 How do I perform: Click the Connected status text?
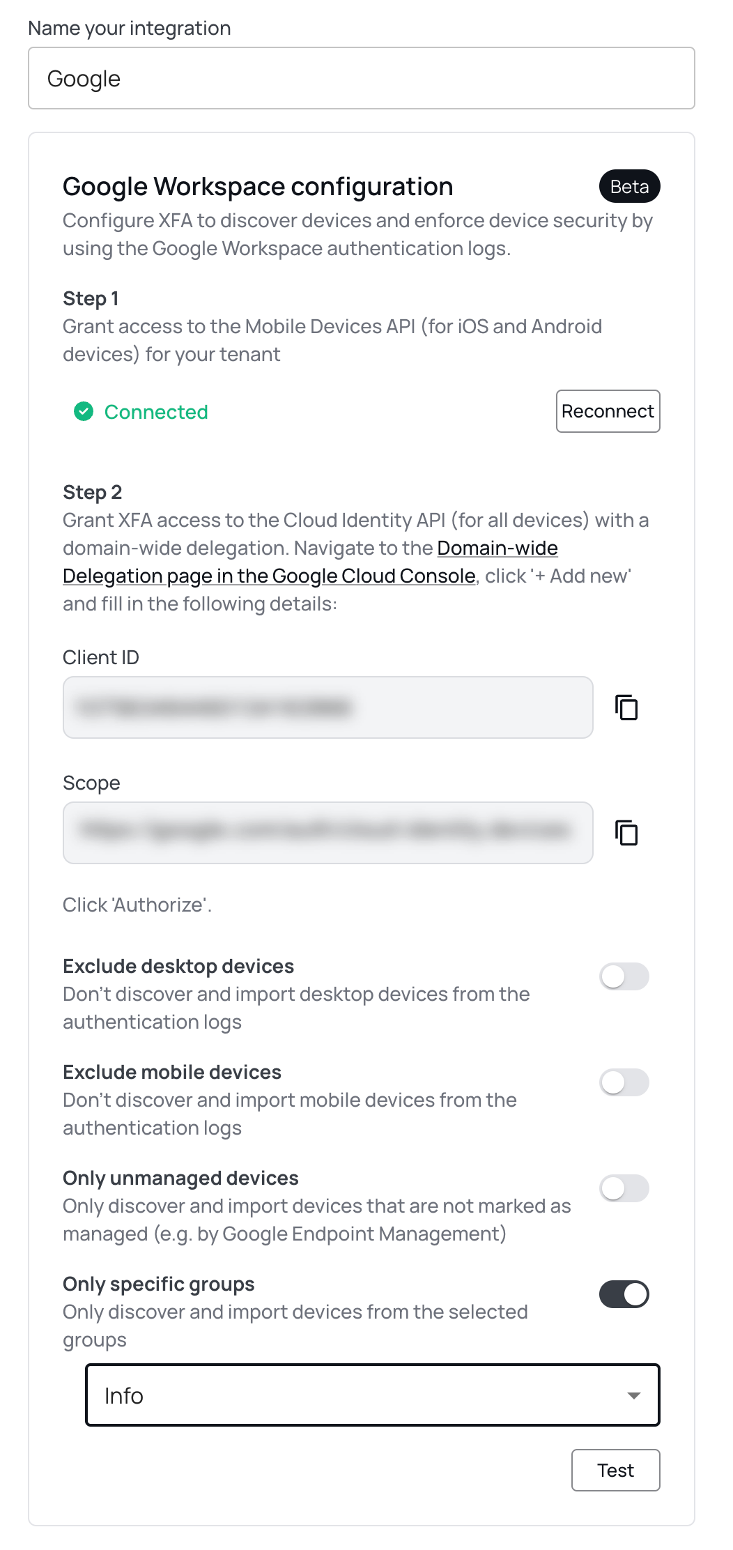[156, 412]
